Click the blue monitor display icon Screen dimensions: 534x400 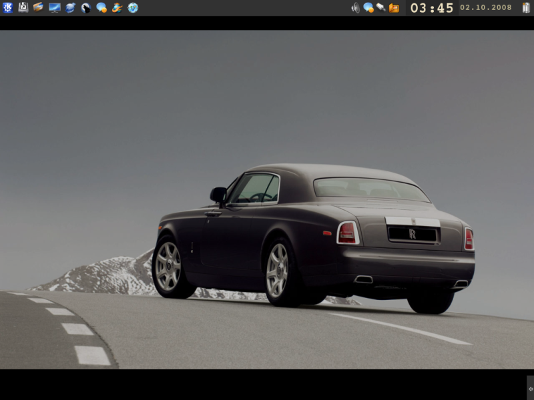[x=55, y=7]
